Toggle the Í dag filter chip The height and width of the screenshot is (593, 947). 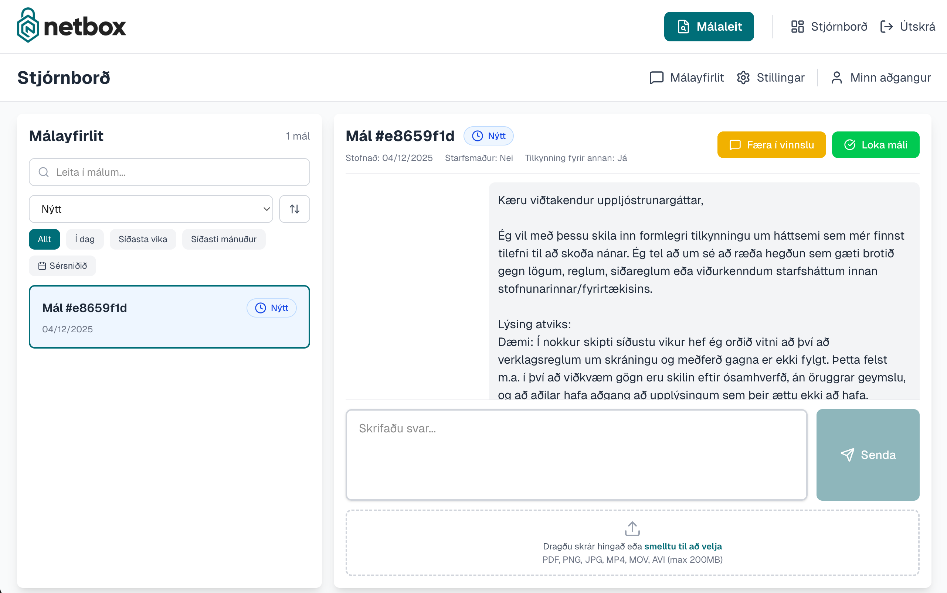pos(85,239)
